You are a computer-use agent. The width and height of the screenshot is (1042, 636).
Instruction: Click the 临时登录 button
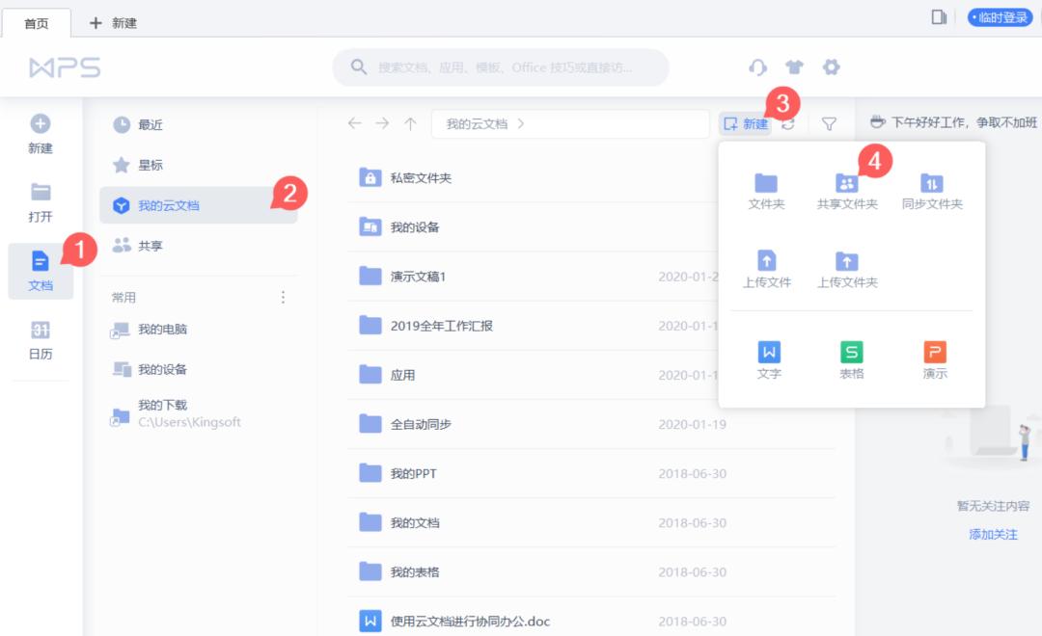click(x=1000, y=16)
